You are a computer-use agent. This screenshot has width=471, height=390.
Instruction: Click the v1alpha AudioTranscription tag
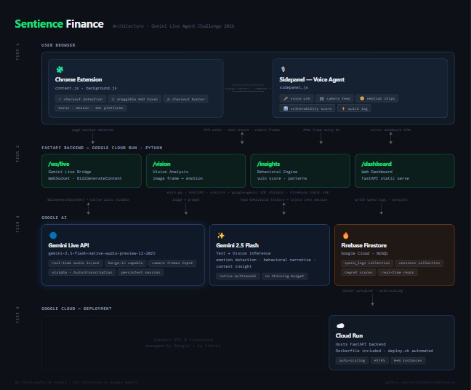tap(81, 272)
